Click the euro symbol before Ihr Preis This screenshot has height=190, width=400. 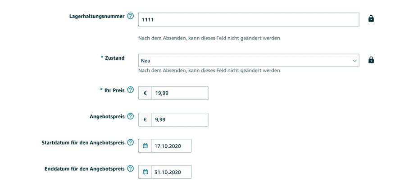click(145, 93)
